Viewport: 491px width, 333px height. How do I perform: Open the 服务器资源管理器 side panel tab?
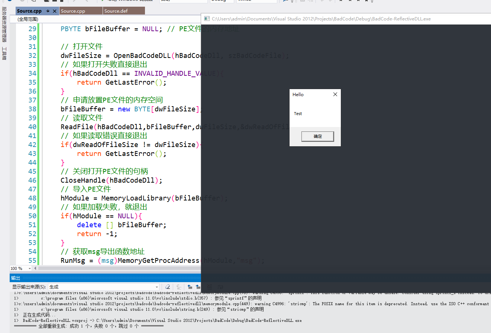4,25
